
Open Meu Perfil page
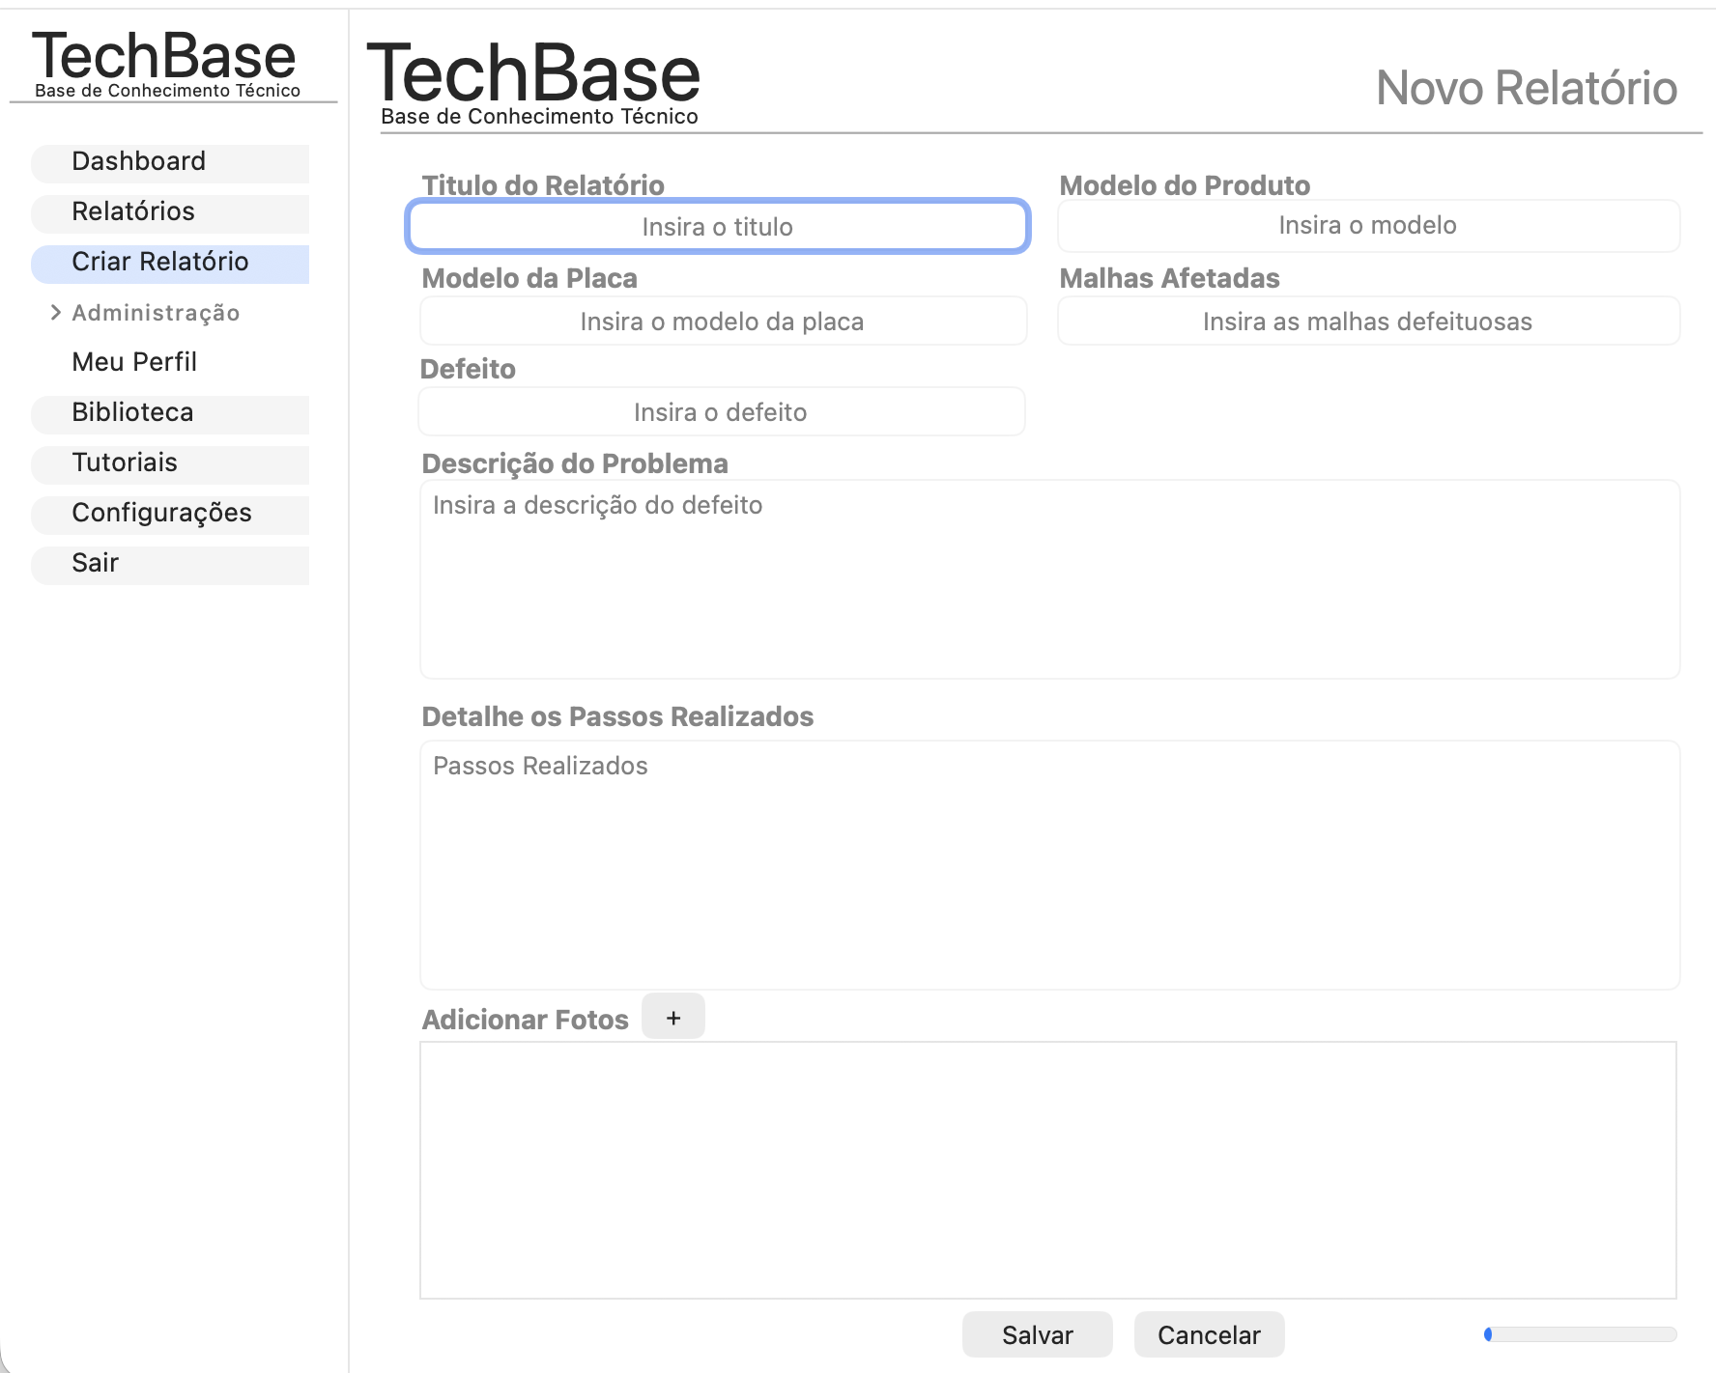click(135, 363)
